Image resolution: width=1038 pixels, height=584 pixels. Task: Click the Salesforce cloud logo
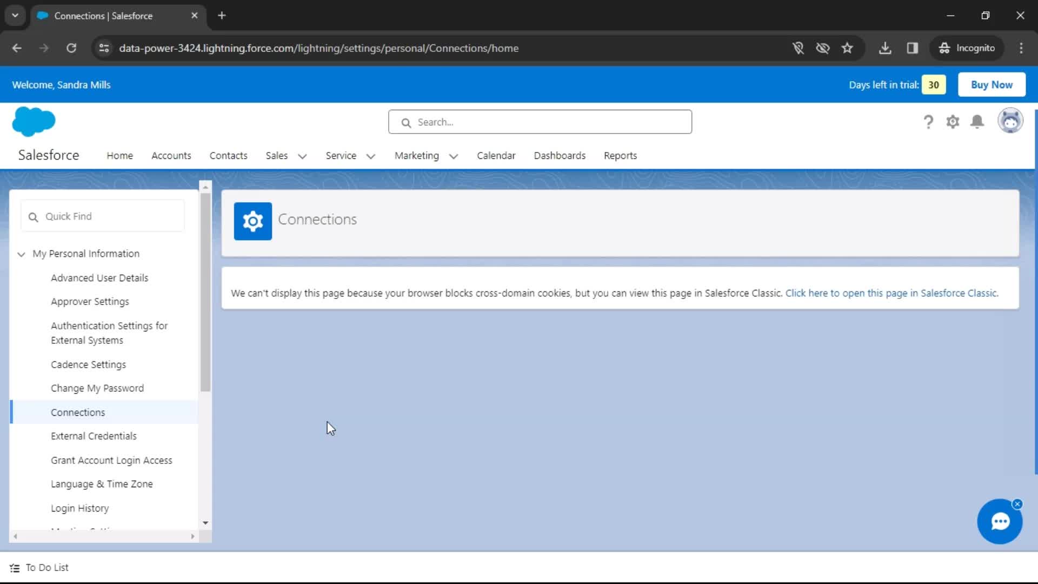point(34,122)
